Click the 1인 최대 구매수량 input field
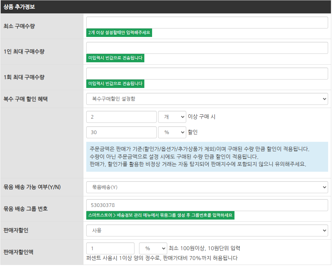This screenshot has height=266, width=332. [207, 48]
